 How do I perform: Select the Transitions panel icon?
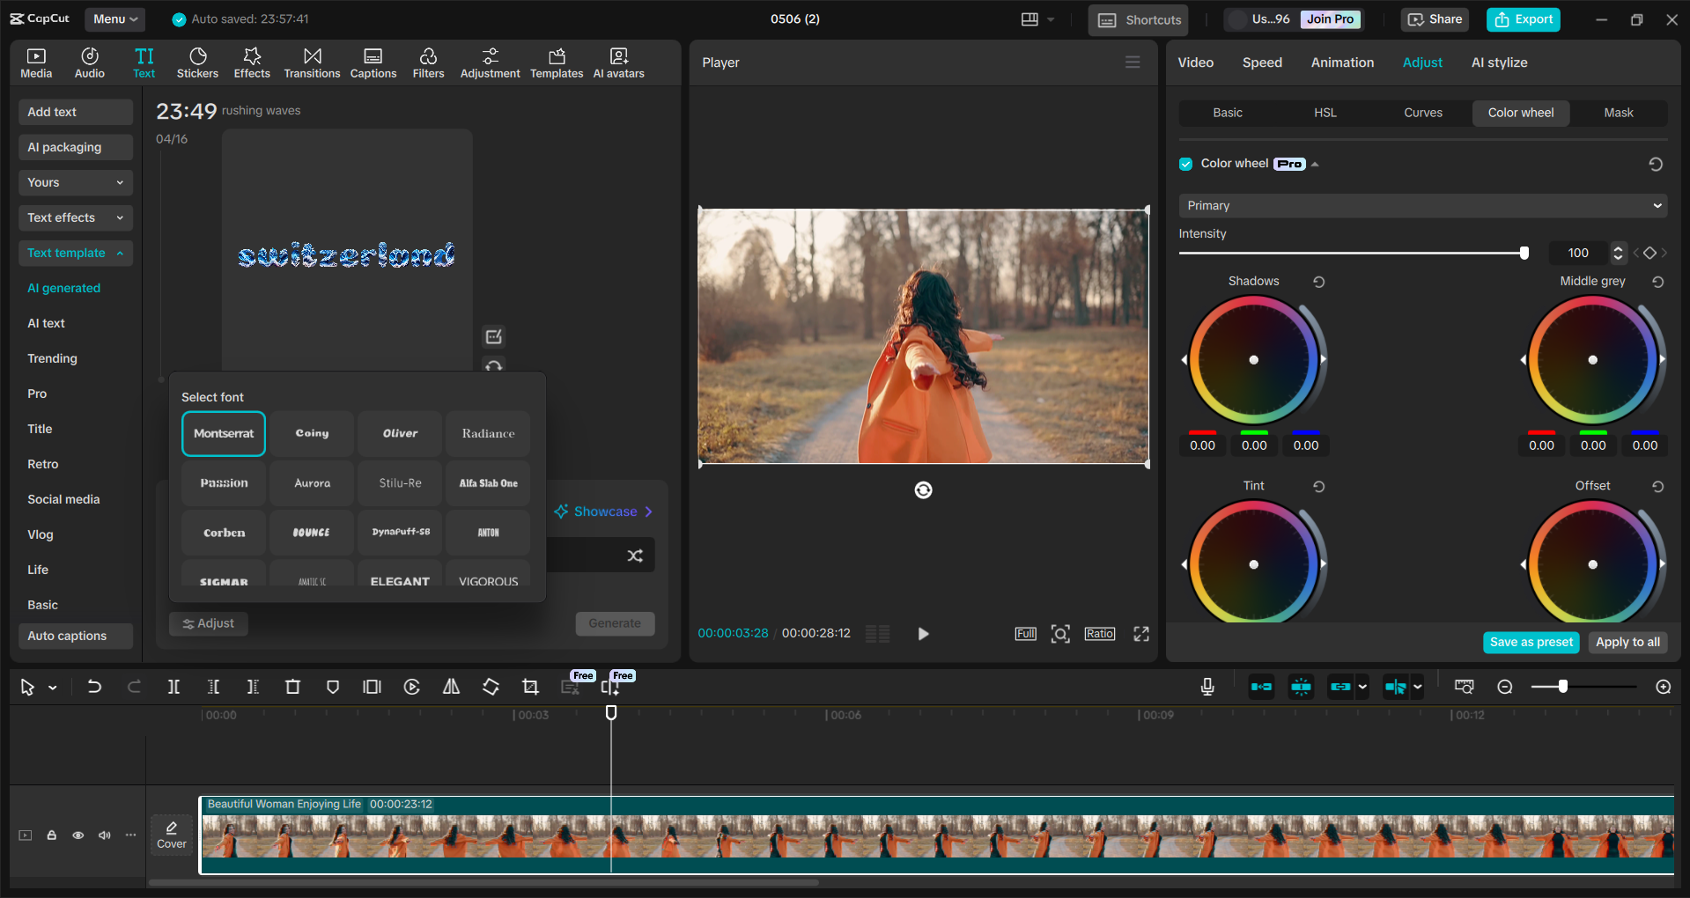311,62
